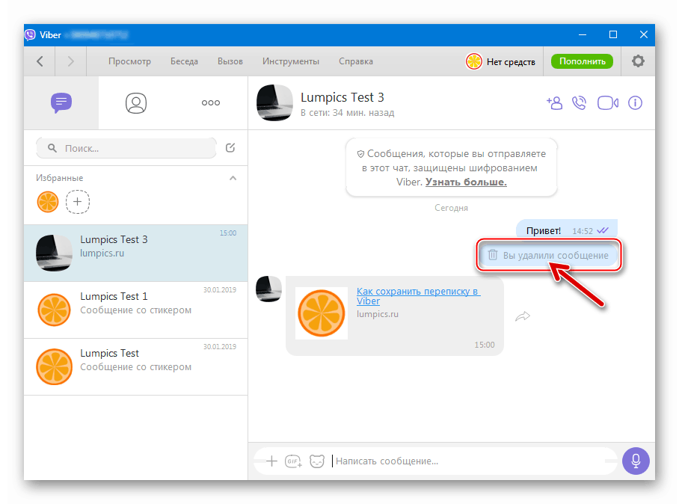This screenshot has width=679, height=504.
Task: Select the Lumpics Test chat
Action: click(x=135, y=366)
